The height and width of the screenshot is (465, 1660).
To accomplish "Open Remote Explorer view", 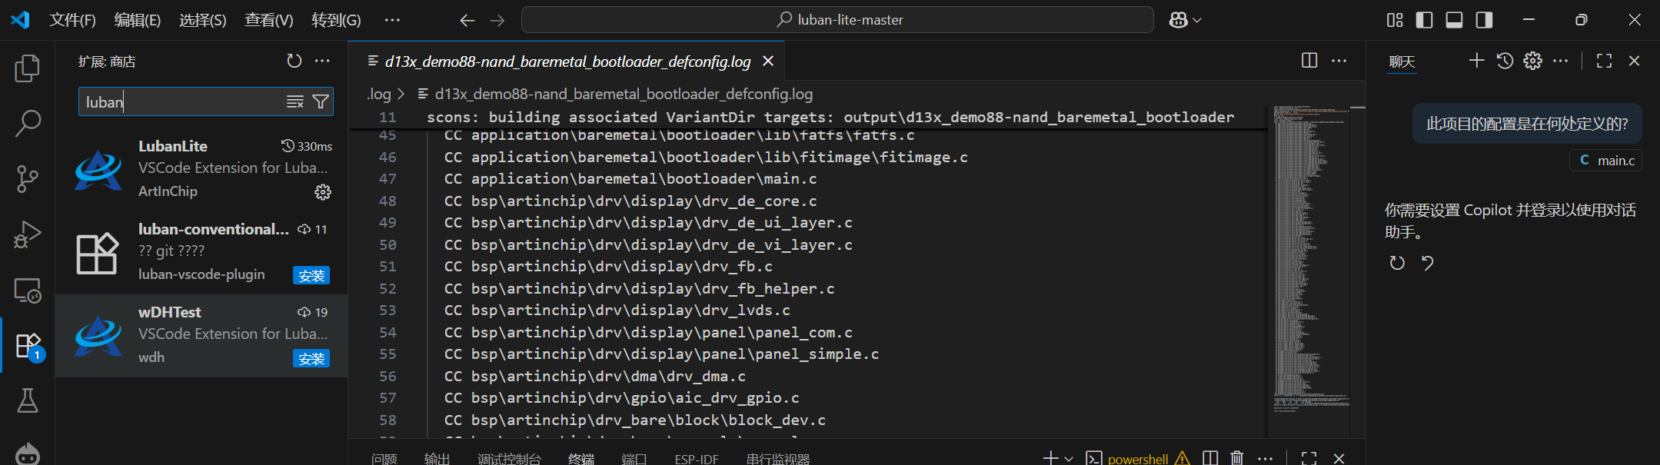I will [28, 290].
